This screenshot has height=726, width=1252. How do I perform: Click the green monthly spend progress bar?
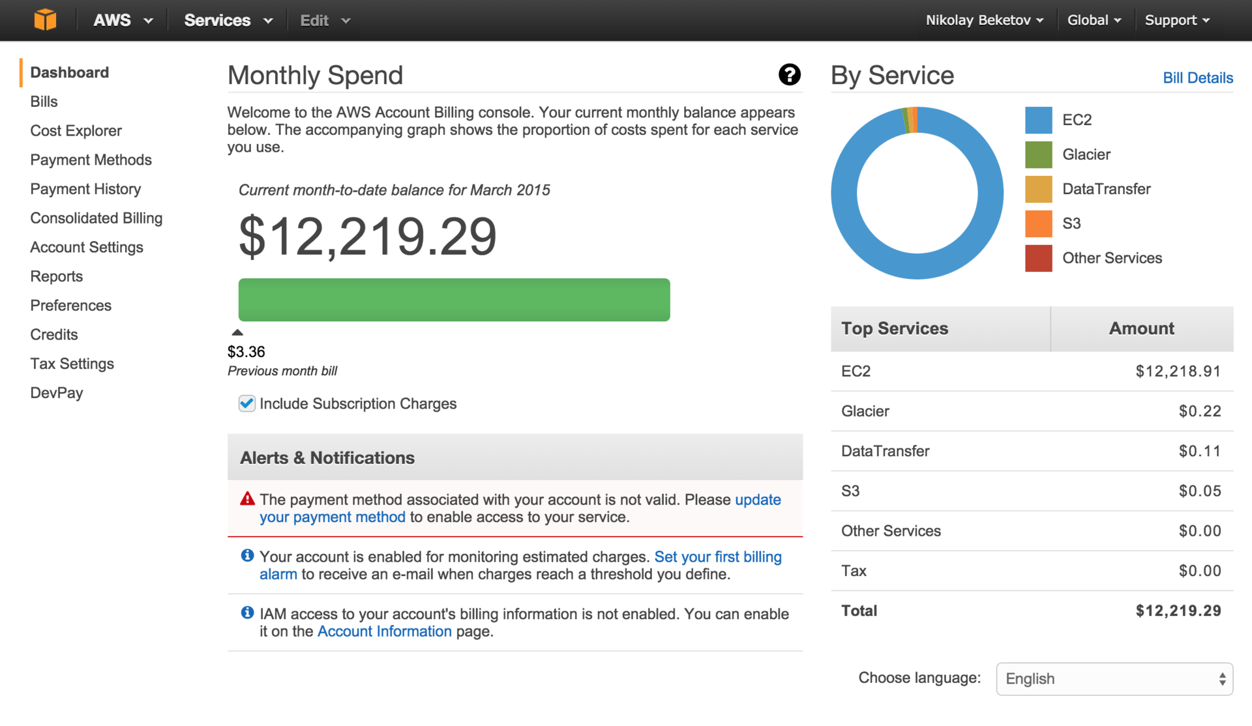(454, 300)
